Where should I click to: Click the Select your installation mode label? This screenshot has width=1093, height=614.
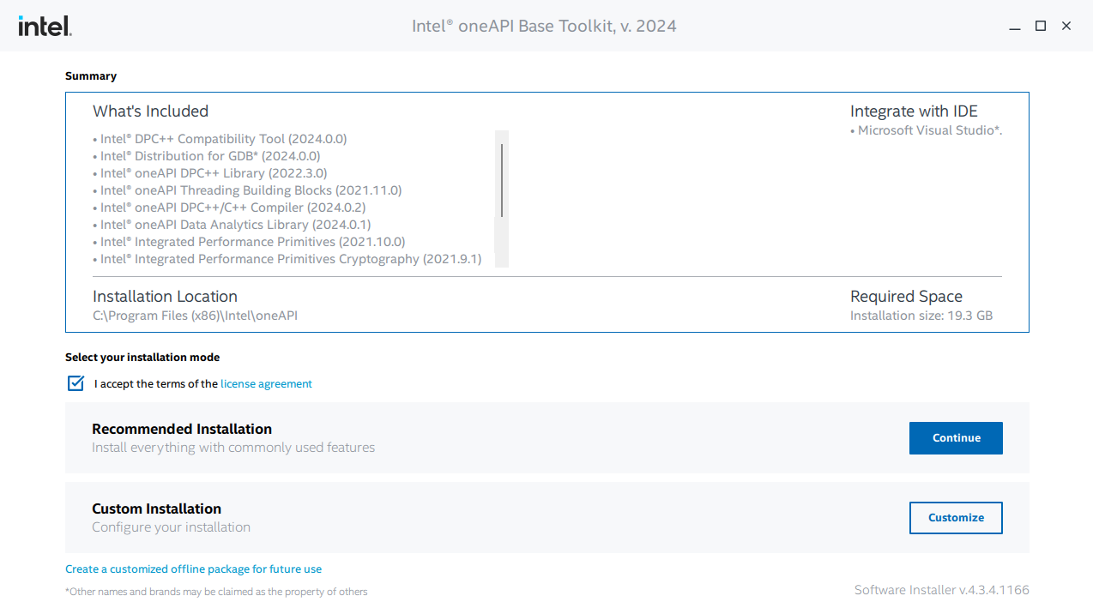coord(142,358)
